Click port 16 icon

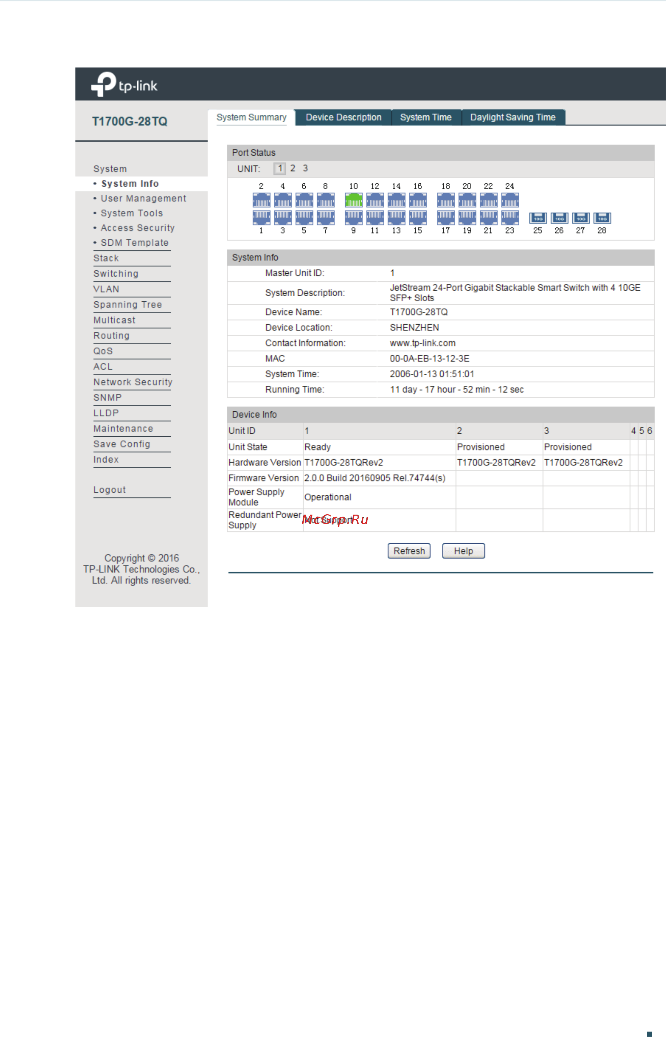(418, 200)
